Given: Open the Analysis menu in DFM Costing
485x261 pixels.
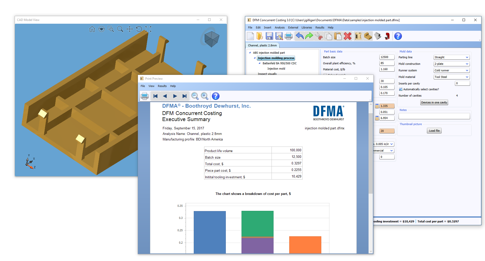Looking at the screenshot, I should click(x=280, y=27).
